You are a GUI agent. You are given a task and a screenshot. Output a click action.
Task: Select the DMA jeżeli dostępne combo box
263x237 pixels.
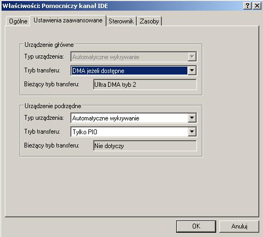click(133, 71)
